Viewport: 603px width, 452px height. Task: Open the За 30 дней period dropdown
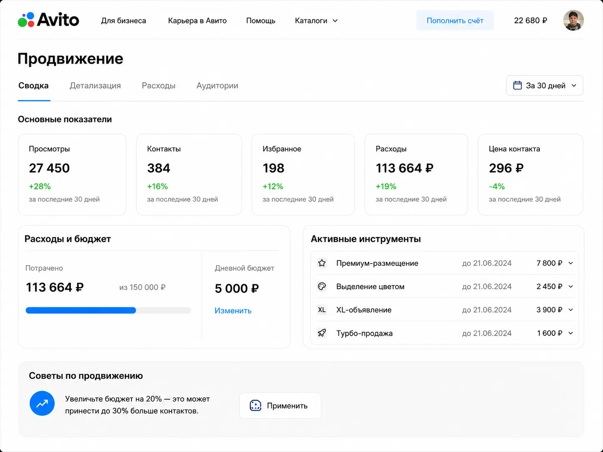545,85
